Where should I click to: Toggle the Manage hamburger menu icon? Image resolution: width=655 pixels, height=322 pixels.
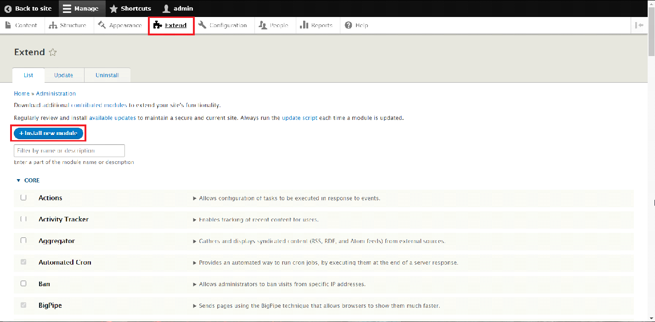(x=67, y=9)
